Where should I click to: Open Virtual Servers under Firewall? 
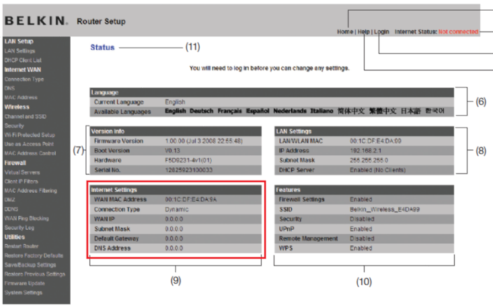tap(22, 173)
